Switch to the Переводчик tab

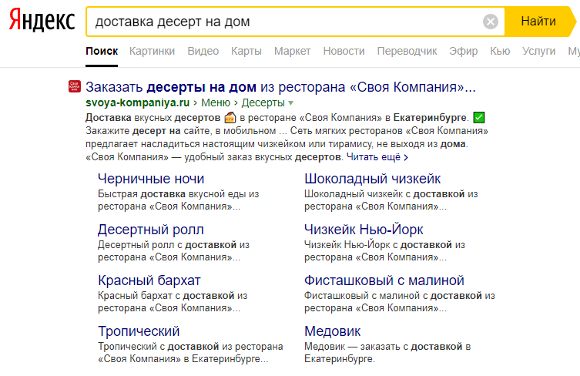[407, 51]
